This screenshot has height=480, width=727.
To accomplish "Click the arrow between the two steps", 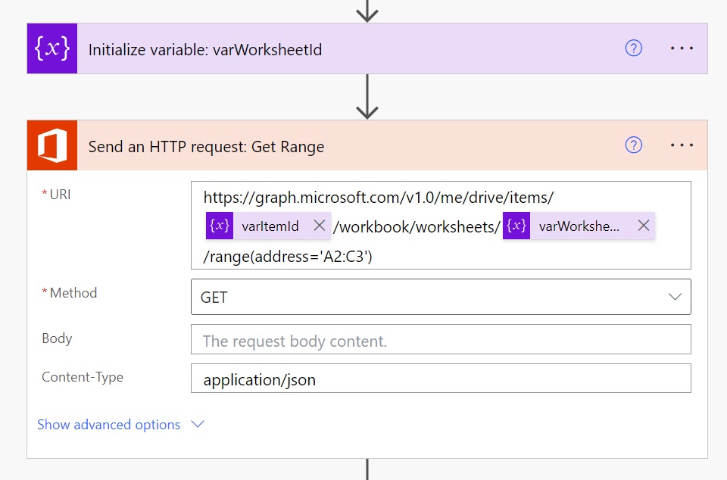I will [367, 98].
